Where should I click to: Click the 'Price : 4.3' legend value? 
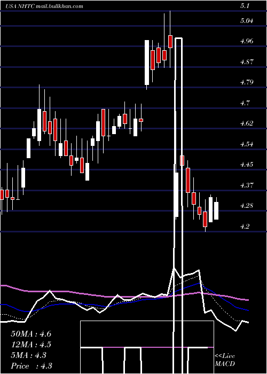click(x=32, y=366)
